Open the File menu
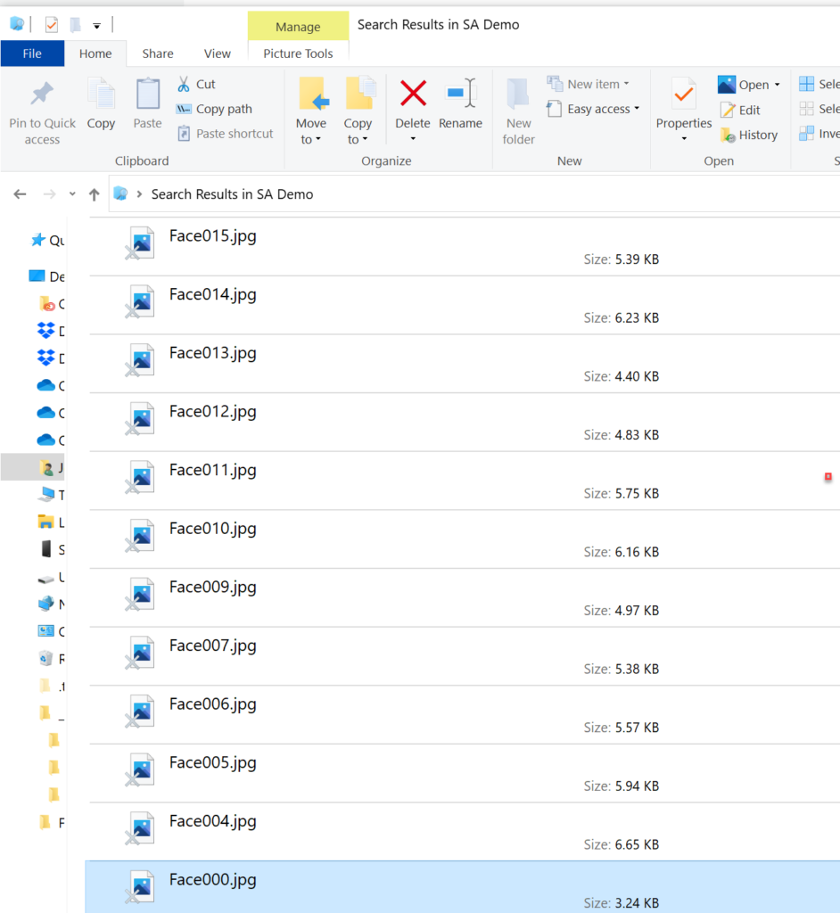 click(x=32, y=53)
